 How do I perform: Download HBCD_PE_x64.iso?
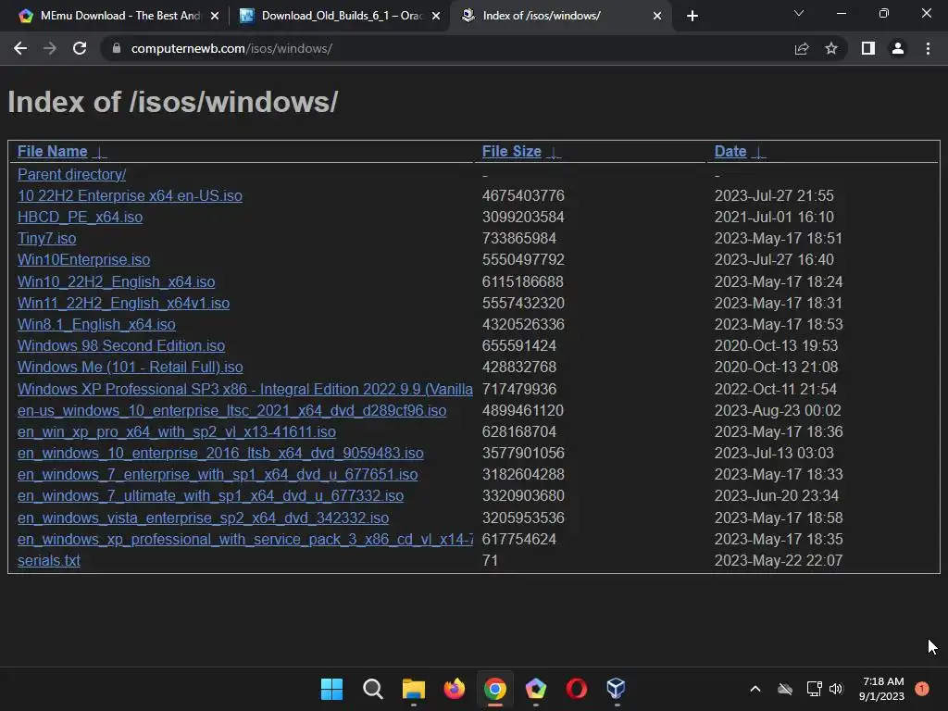(80, 217)
